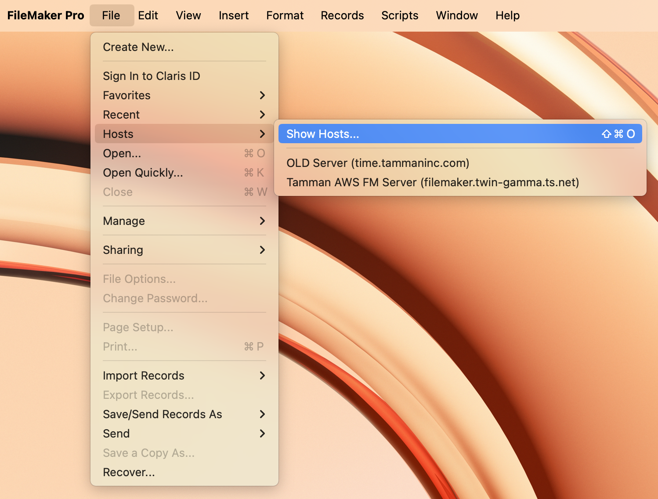The height and width of the screenshot is (499, 658).
Task: Choose Open... in File menu
Action: pos(184,153)
